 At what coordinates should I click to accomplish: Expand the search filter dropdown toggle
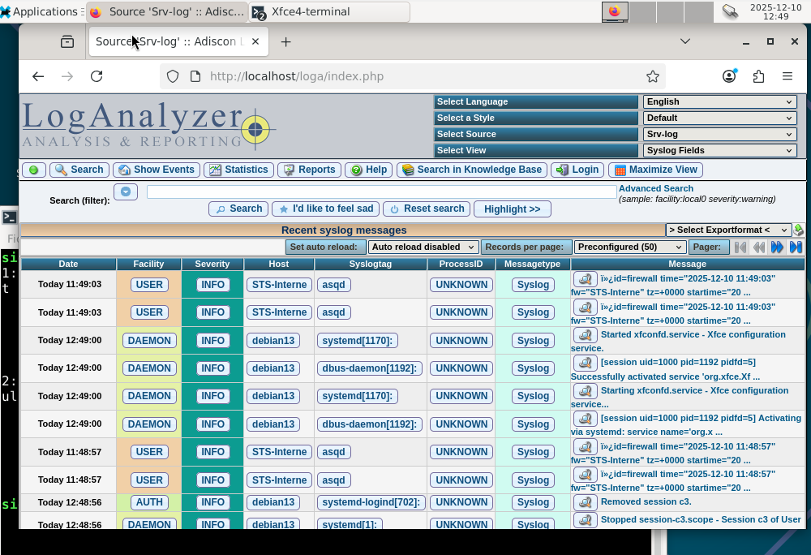(126, 191)
